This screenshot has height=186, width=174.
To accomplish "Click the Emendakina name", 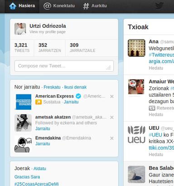I will pos(48,138).
